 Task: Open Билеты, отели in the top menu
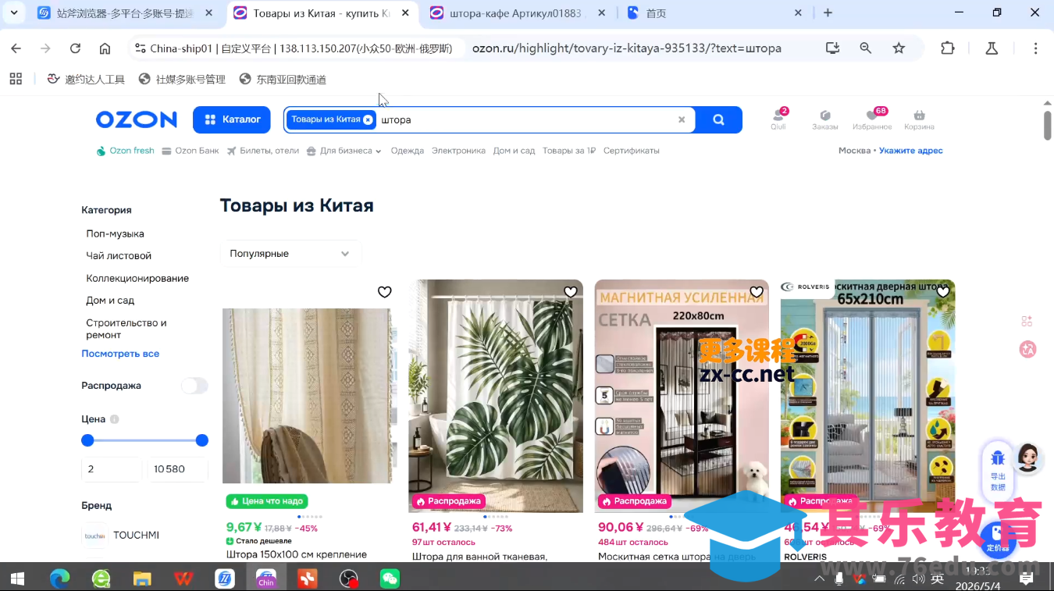pyautogui.click(x=263, y=151)
